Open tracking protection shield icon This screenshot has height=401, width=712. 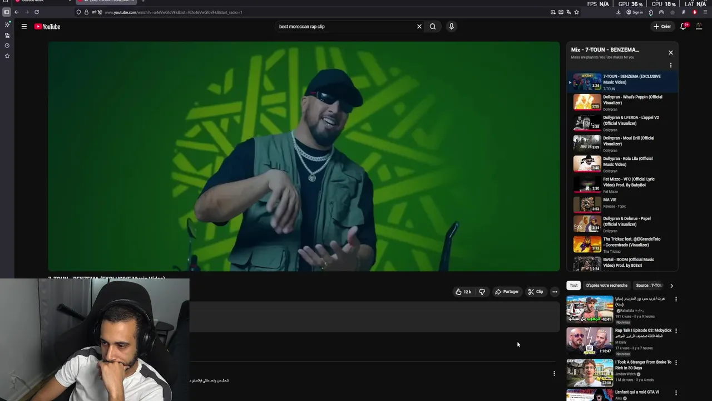78,12
